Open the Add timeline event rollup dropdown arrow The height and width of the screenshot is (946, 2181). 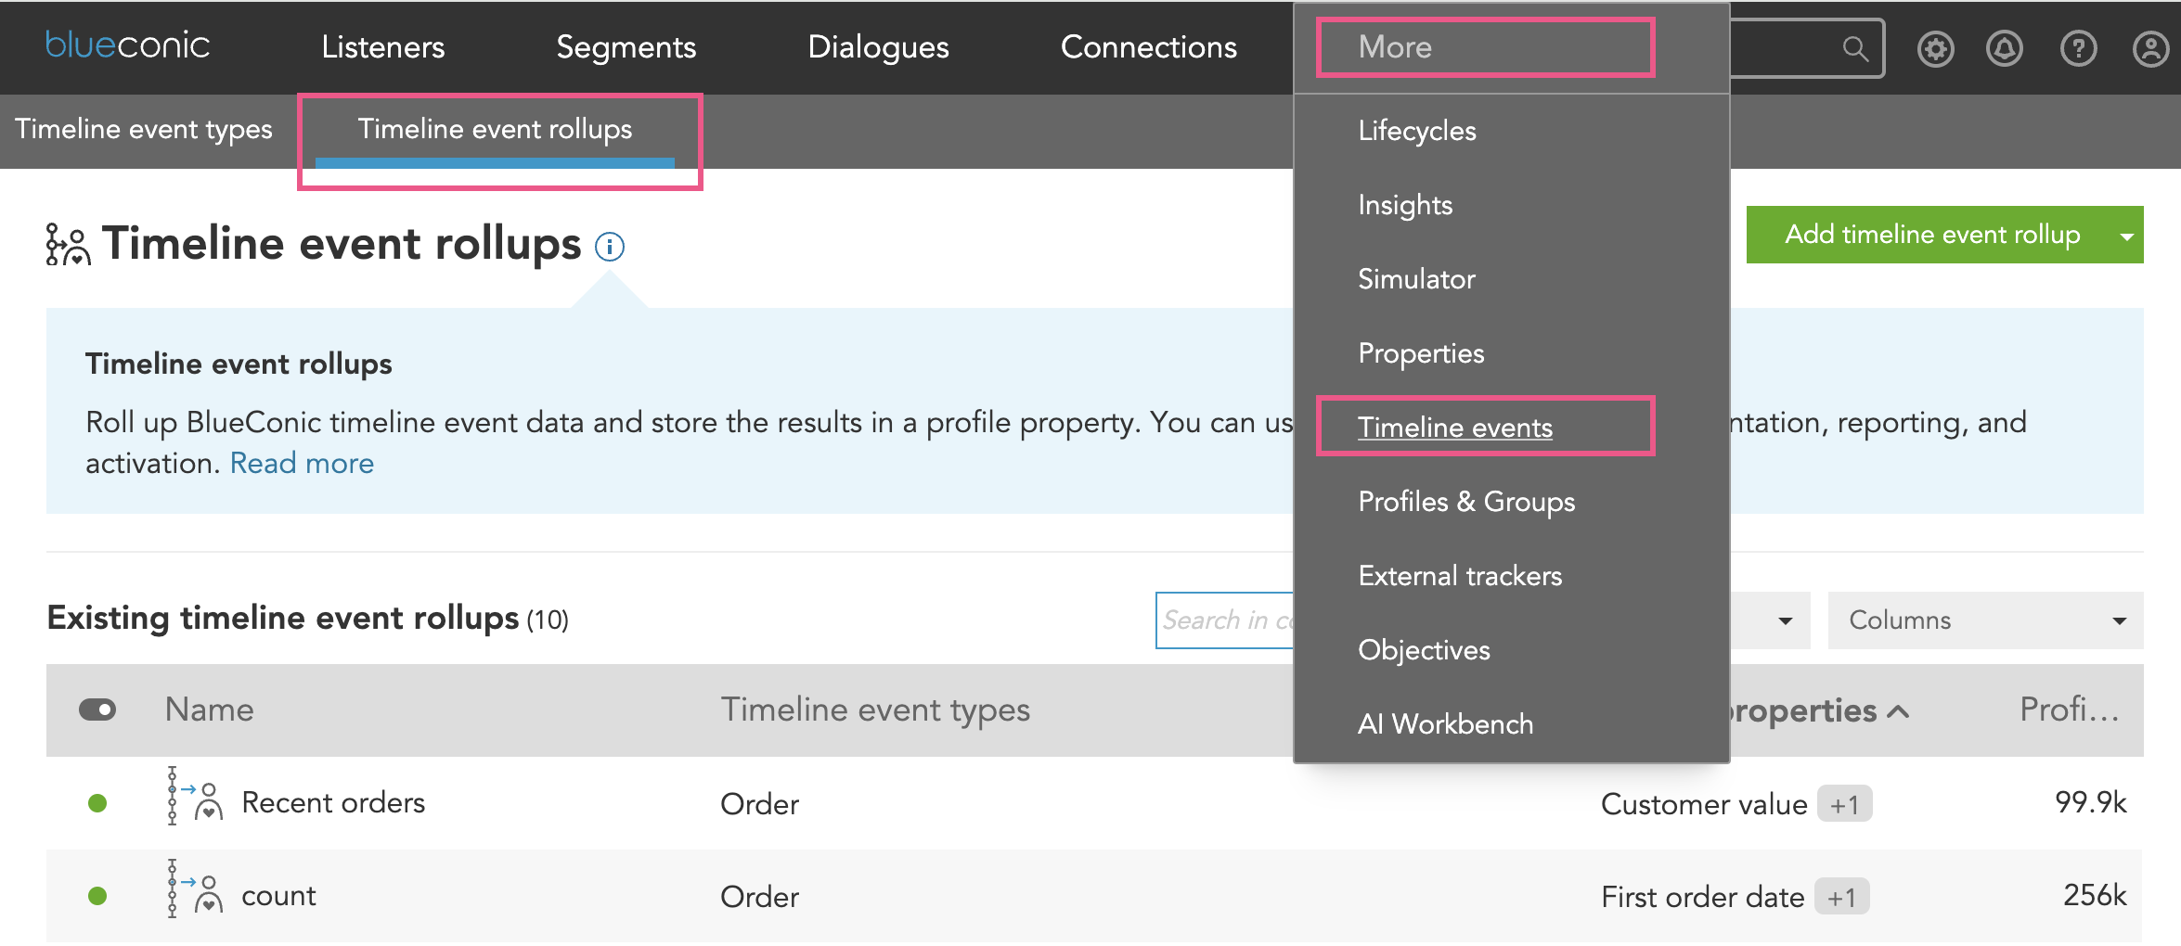(2125, 236)
